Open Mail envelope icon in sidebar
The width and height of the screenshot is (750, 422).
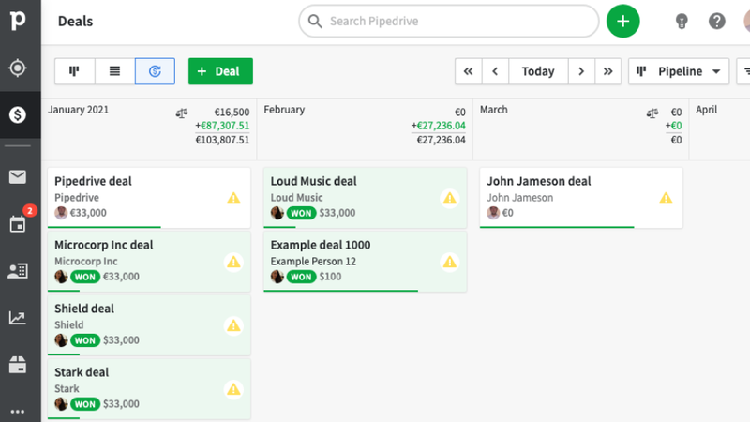[18, 177]
